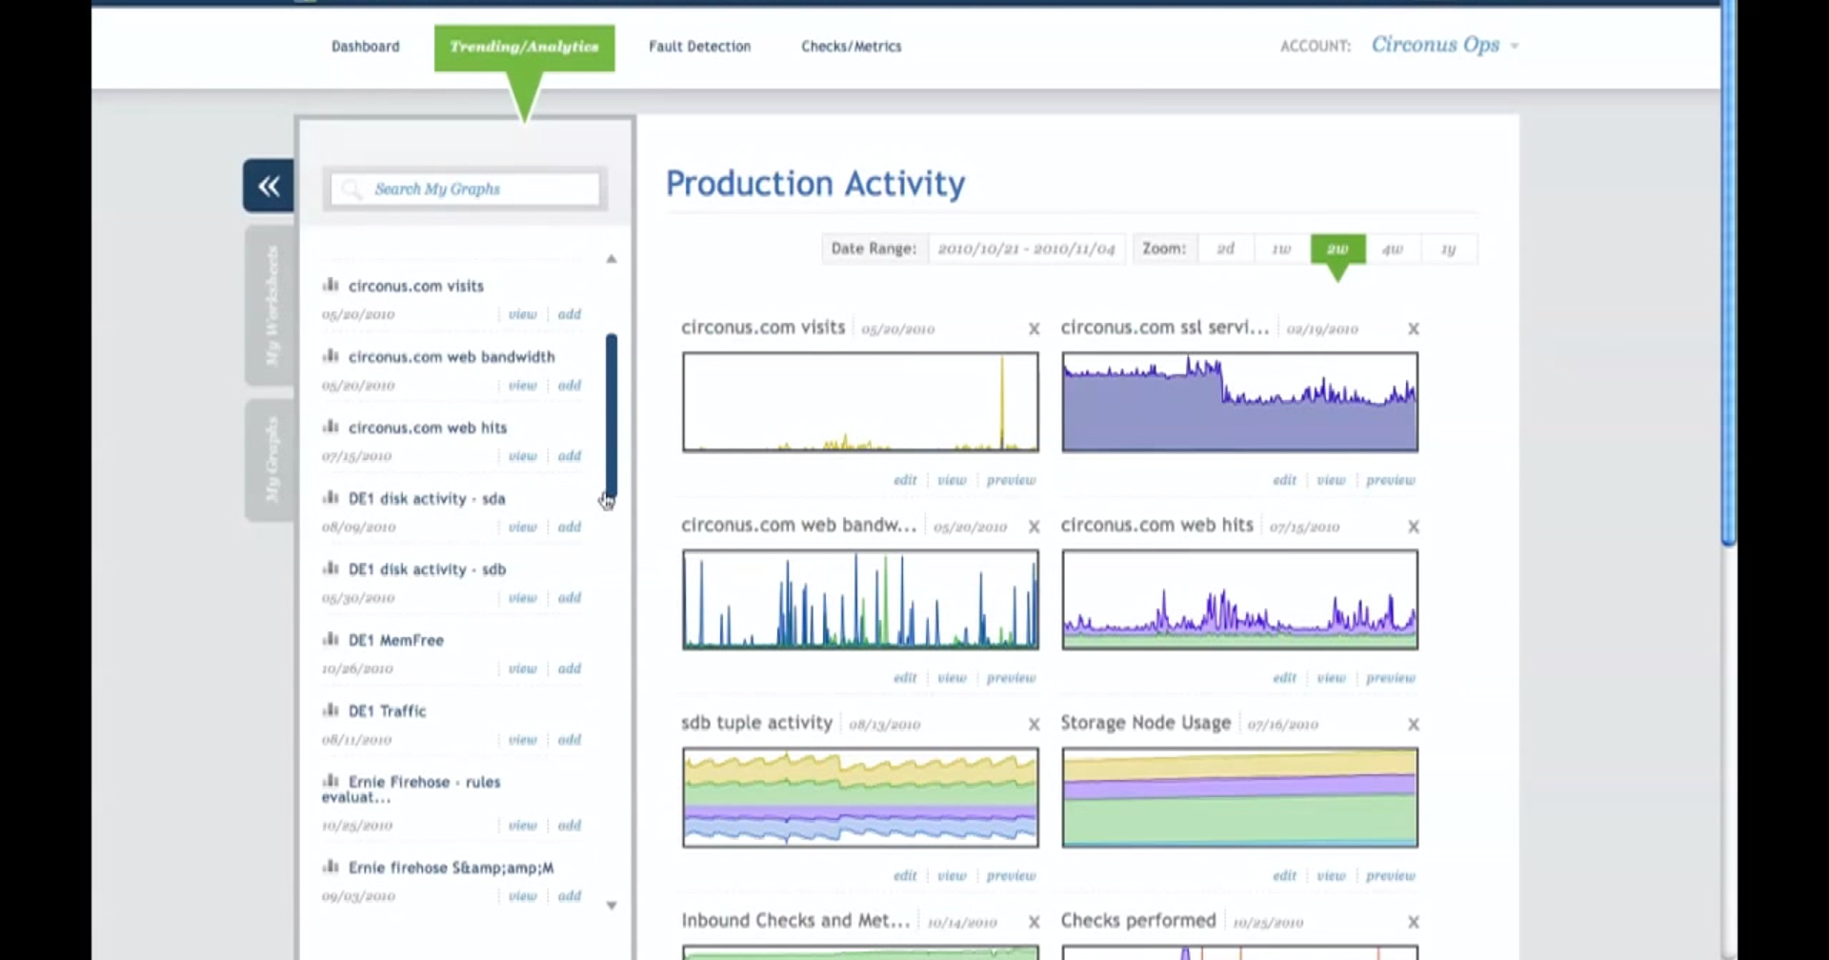Collapse the sidebar with the double-chevron button
Screen dimensions: 1829x960
268,186
